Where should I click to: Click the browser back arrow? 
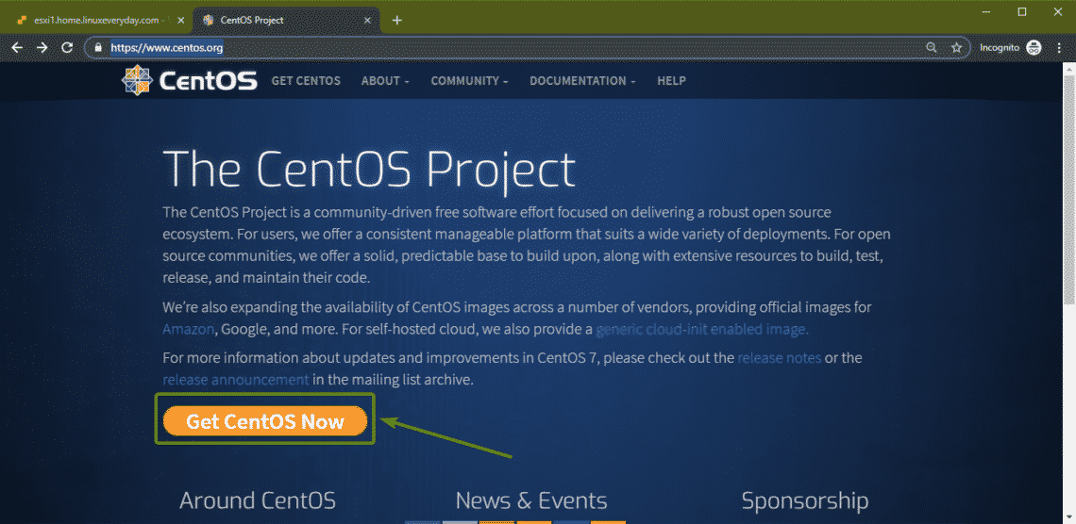click(x=18, y=48)
